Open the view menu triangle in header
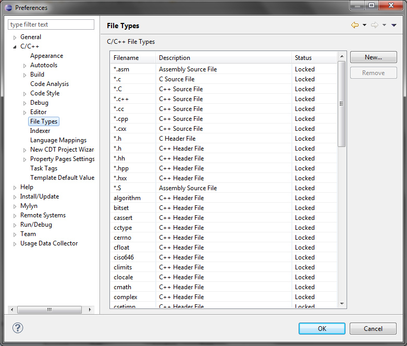Screen dimensions: 407x346 click(x=394, y=25)
